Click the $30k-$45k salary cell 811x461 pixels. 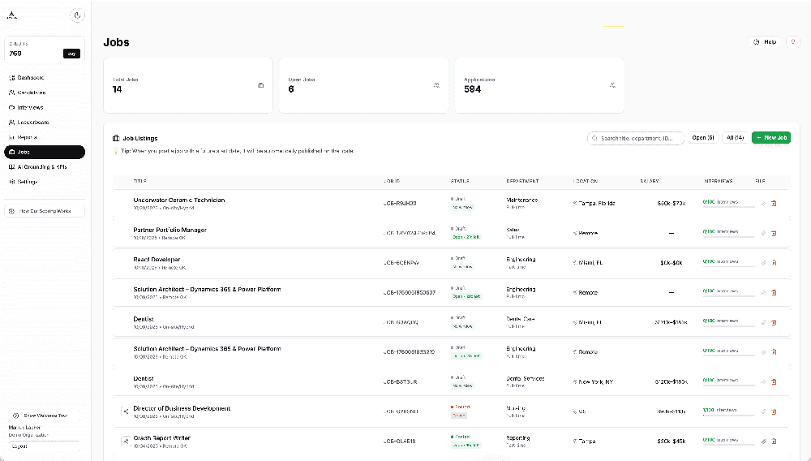point(671,442)
